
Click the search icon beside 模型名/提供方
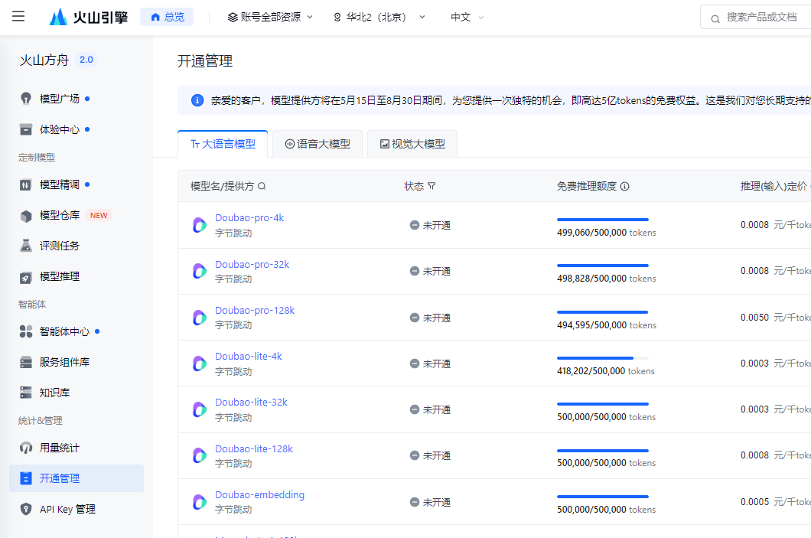[262, 186]
